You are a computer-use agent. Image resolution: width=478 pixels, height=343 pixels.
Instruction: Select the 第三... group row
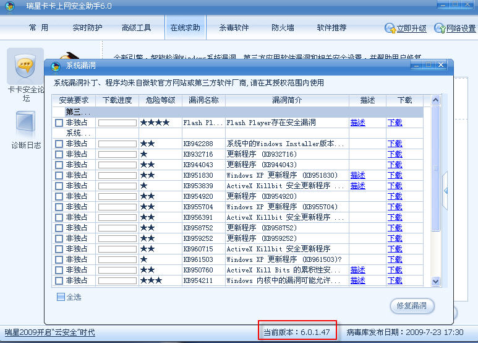coord(238,112)
